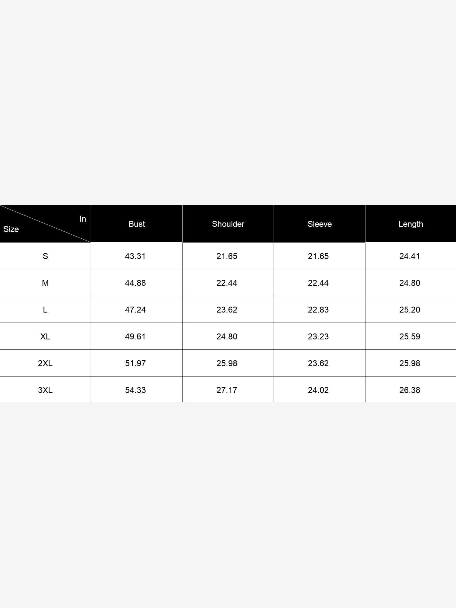Click the 2XL size row label

point(45,363)
